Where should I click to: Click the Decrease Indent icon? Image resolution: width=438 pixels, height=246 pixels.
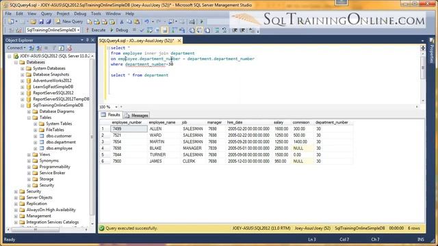235,30
